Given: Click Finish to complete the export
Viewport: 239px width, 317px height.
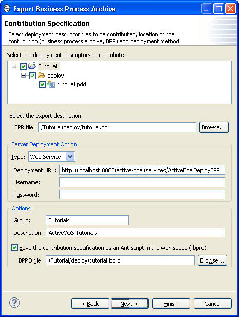Looking at the screenshot, I should tap(171, 304).
